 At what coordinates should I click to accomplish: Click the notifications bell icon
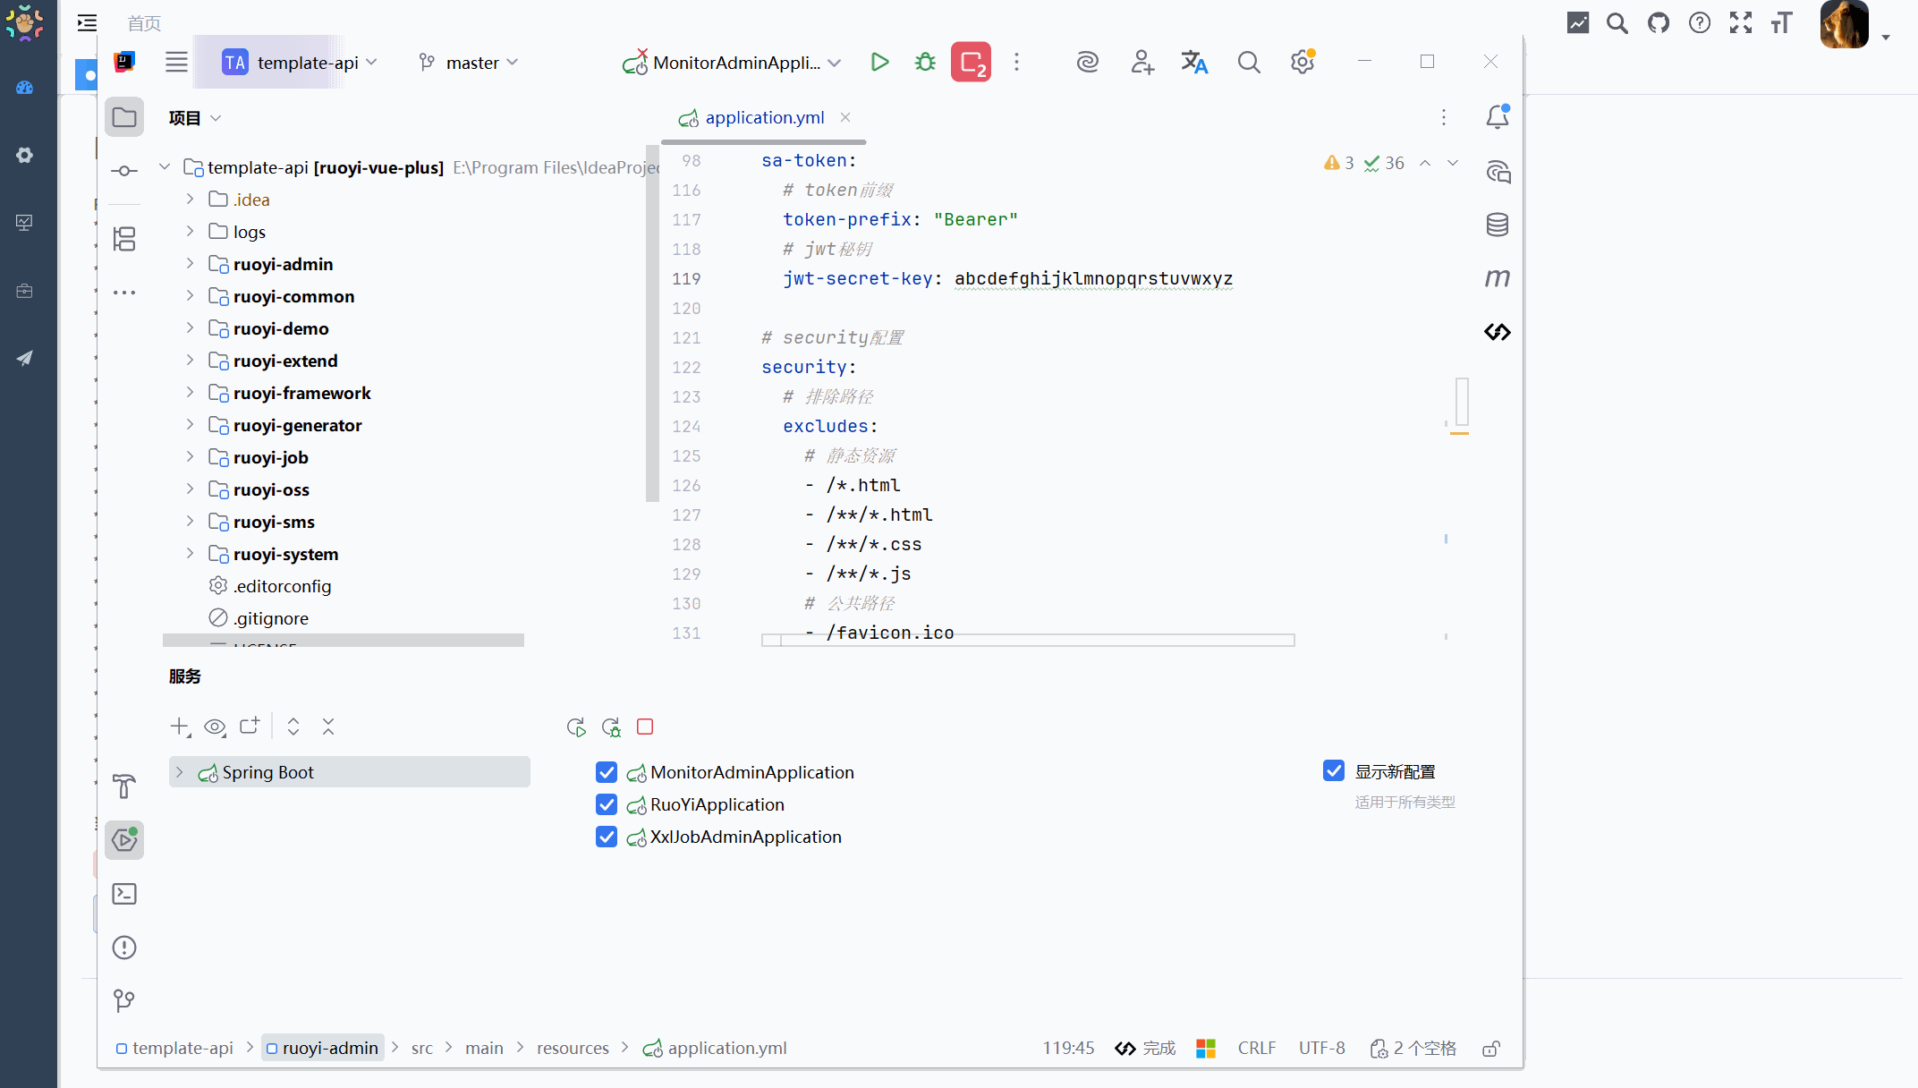1497,117
